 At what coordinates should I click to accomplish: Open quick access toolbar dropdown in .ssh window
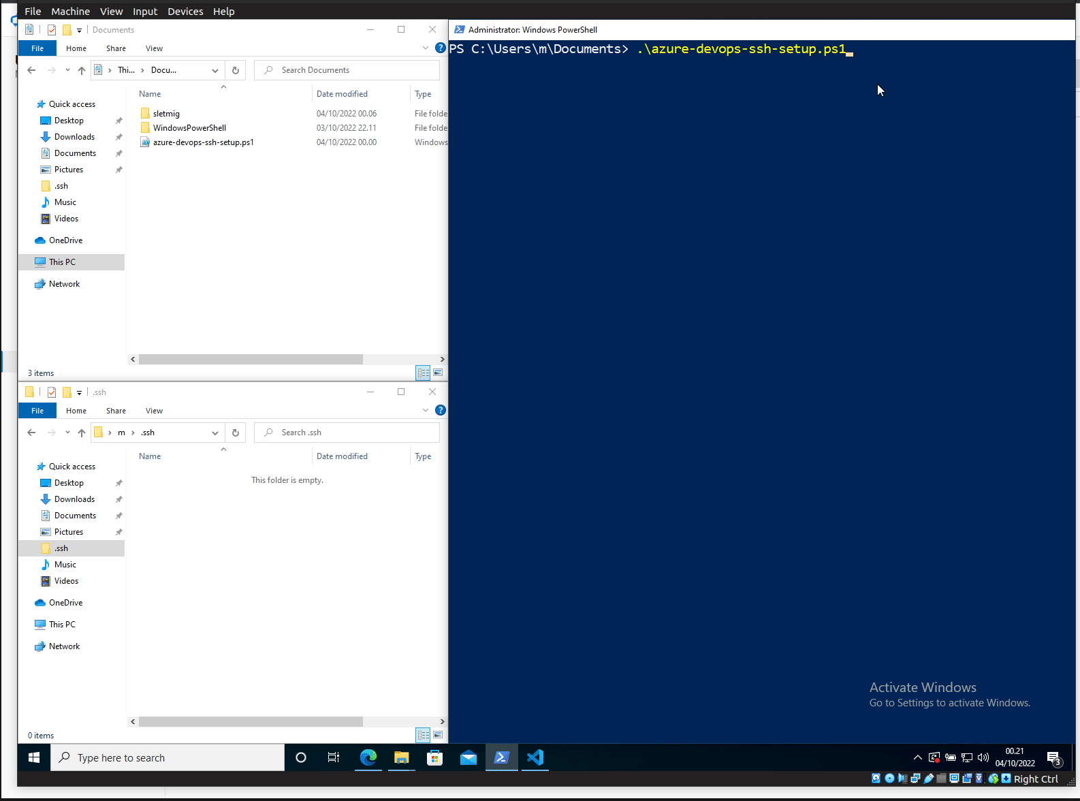coord(79,392)
